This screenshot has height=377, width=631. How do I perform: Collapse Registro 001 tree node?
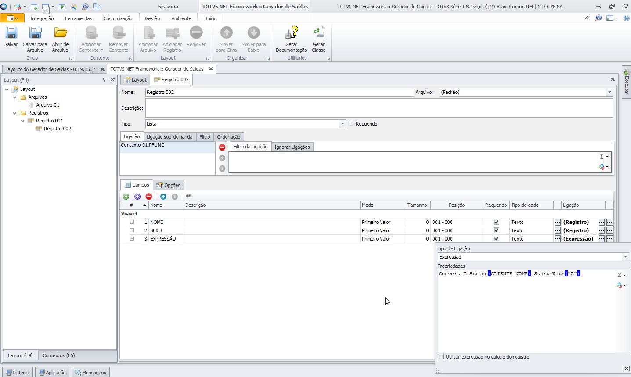[x=22, y=121]
